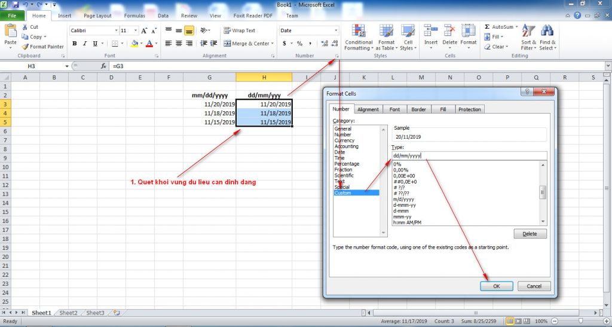Open Find & Select binoculars menu

547,38
